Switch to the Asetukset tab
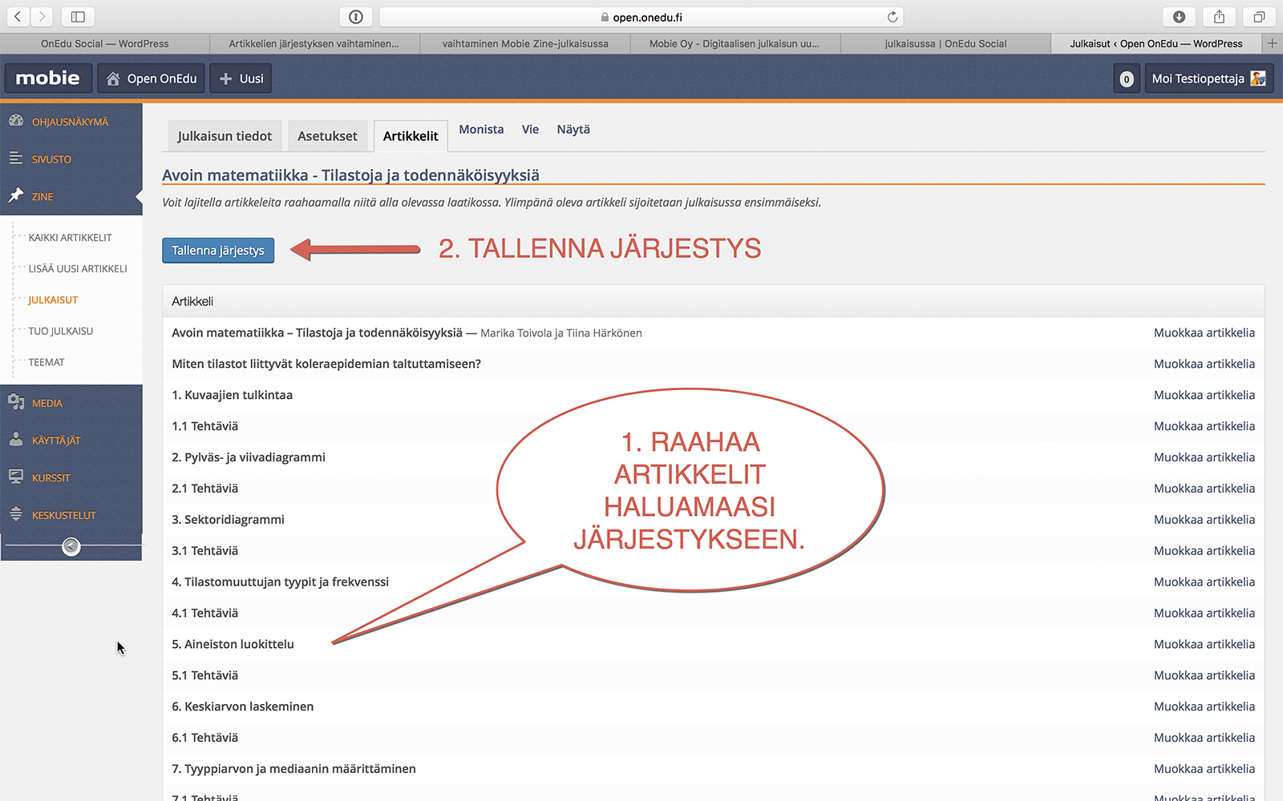The width and height of the screenshot is (1283, 801). 327,136
